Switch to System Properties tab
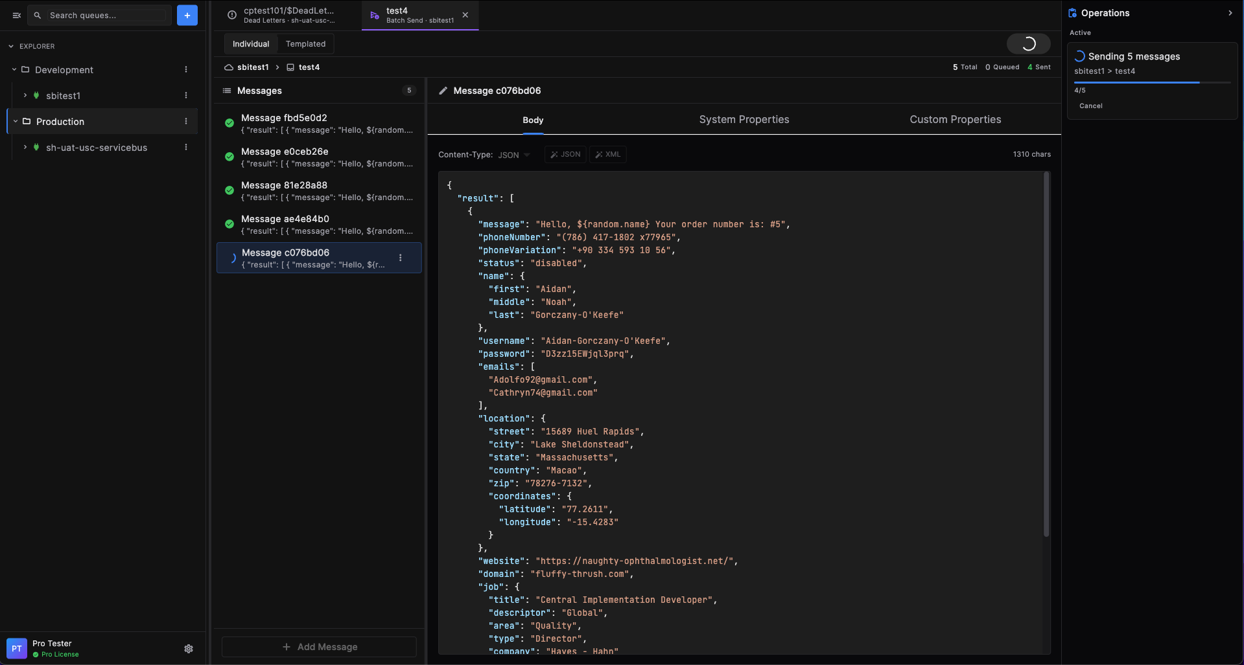Image resolution: width=1244 pixels, height=665 pixels. (744, 119)
